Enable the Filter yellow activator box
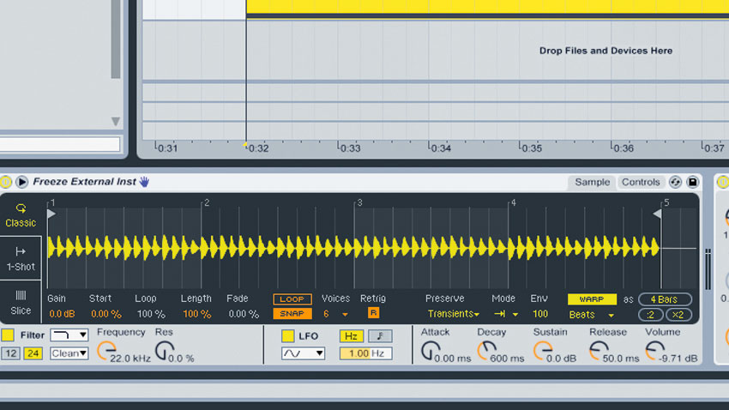729x410 pixels. coord(8,335)
